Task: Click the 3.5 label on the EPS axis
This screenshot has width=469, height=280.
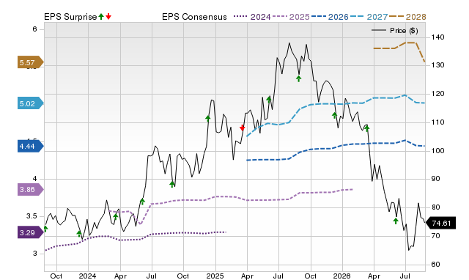Action: click(x=32, y=216)
